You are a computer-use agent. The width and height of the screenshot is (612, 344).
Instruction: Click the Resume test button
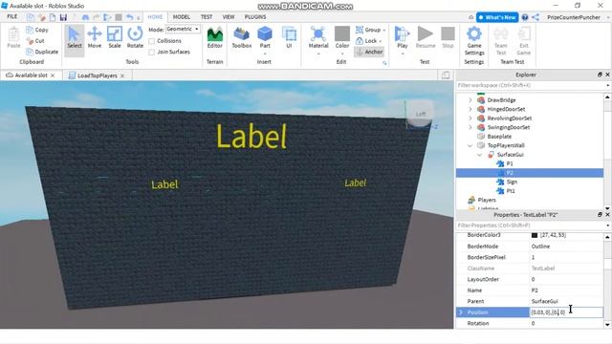[426, 38]
